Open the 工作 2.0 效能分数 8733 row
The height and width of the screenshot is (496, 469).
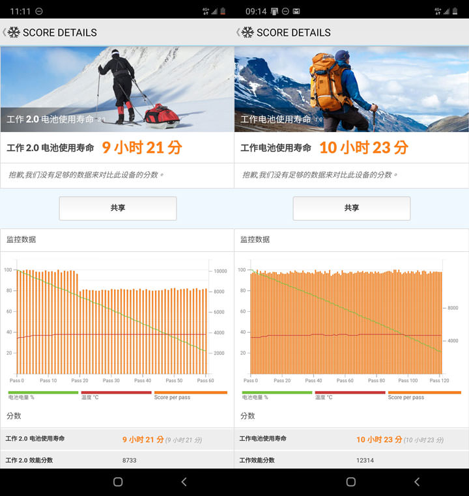[117, 460]
